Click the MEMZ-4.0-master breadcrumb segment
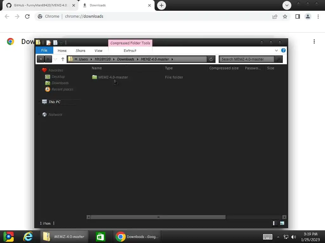Screen dimensions: 325x243 (x=155, y=59)
